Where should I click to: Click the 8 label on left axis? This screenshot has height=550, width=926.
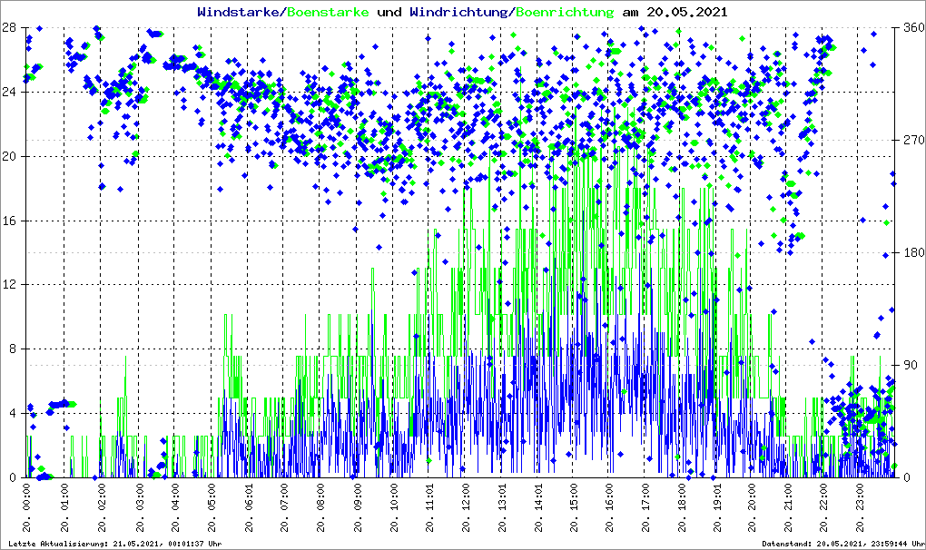coord(12,349)
